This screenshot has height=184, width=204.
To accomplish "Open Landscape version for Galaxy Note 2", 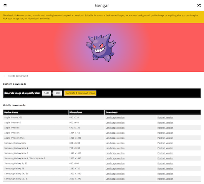I will tap(115, 148).
